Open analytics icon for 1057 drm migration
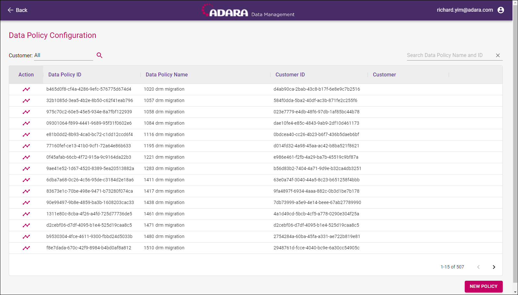 click(x=26, y=101)
